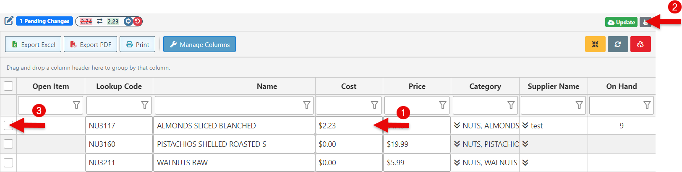Click the gray refresh grid button
Image resolution: width=682 pixels, height=172 pixels.
coord(617,44)
